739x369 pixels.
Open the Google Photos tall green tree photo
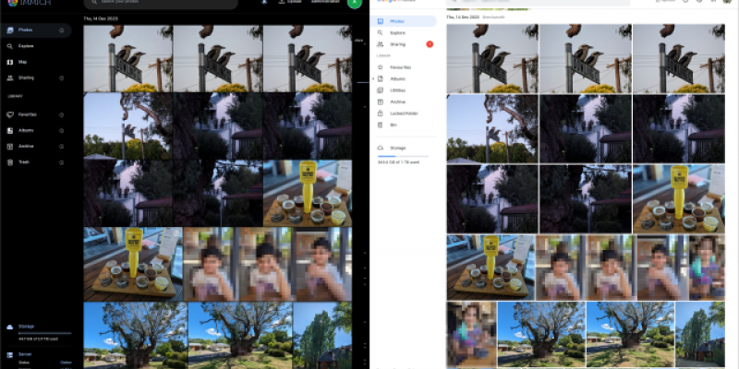pos(700,335)
